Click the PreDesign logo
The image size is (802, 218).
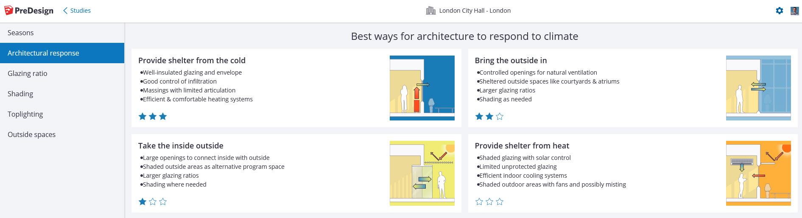[29, 11]
